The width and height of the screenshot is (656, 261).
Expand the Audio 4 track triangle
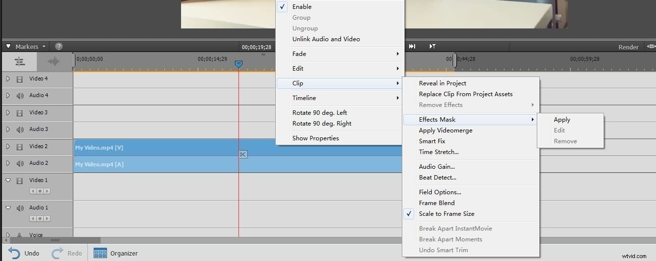pos(8,96)
